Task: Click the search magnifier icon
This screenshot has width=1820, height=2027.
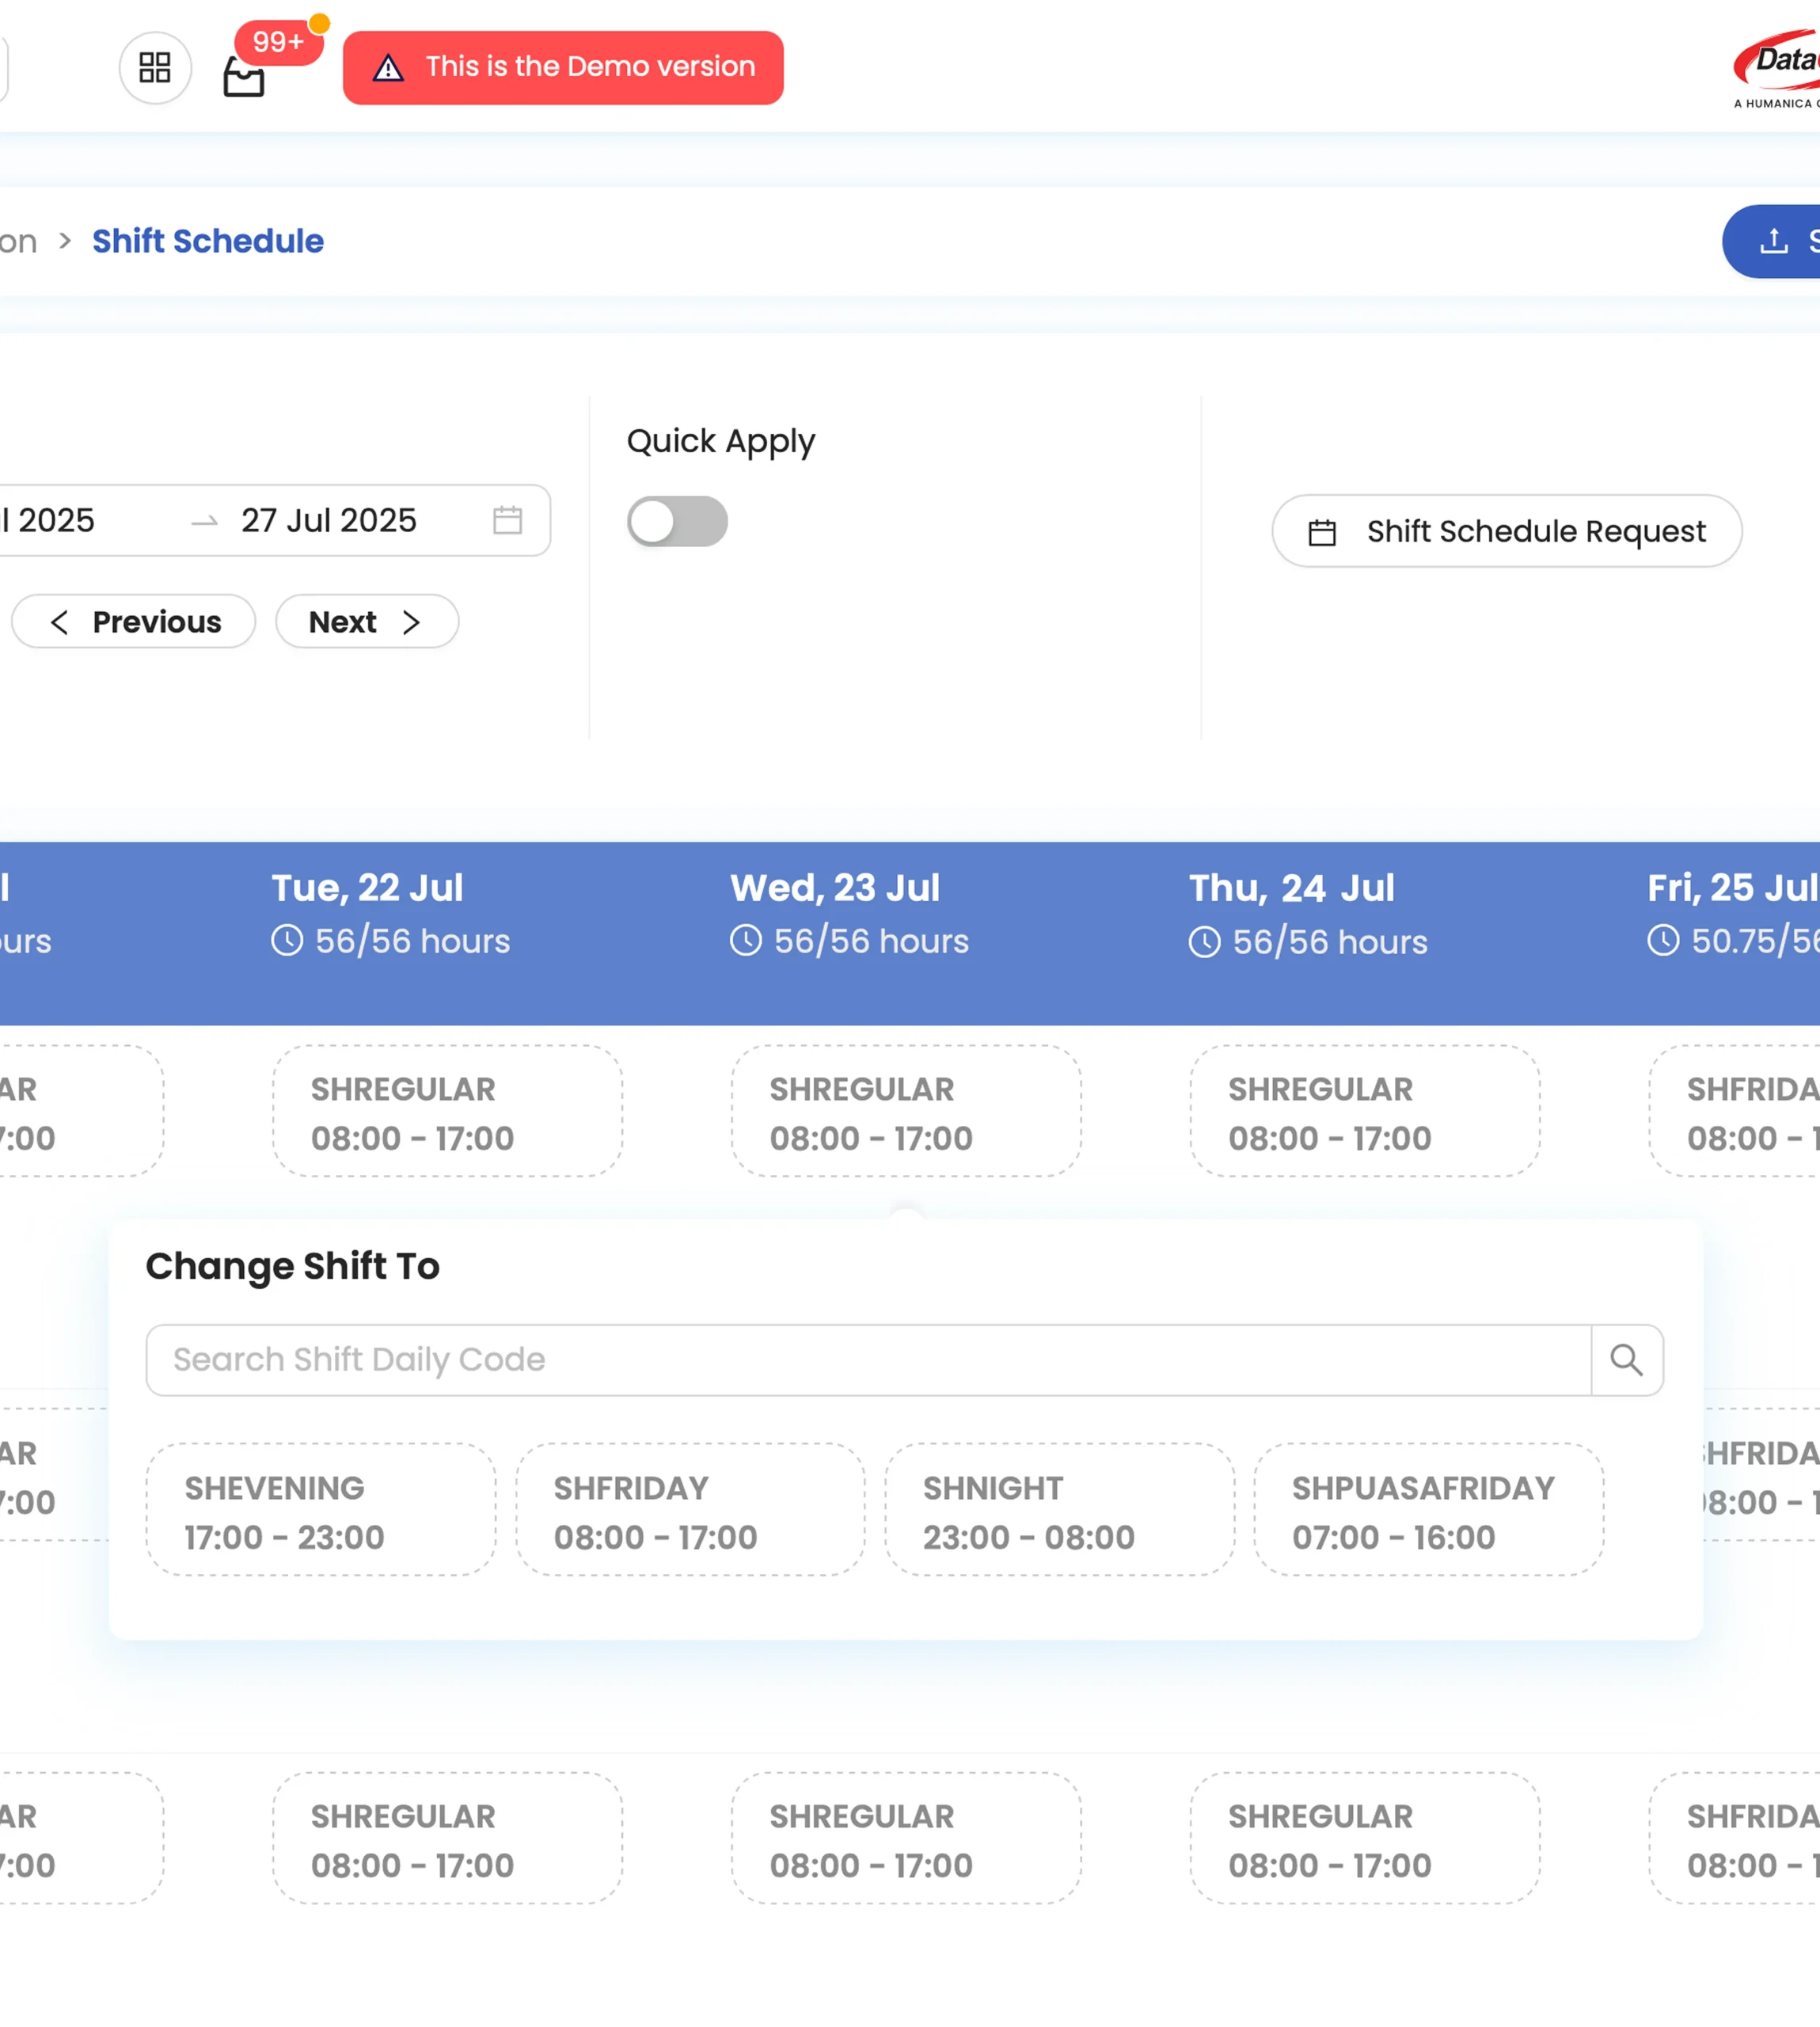Action: pos(1627,1360)
